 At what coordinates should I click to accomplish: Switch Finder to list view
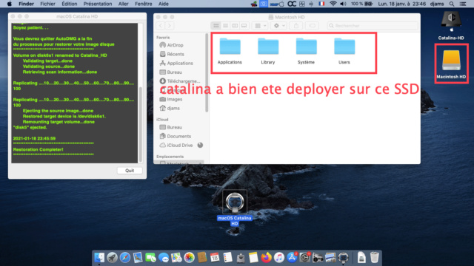click(225, 26)
